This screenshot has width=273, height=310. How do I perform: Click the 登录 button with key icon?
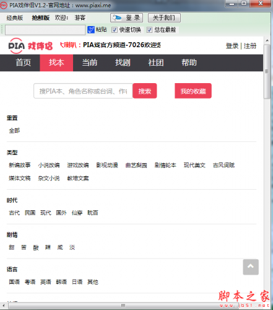click(x=126, y=18)
